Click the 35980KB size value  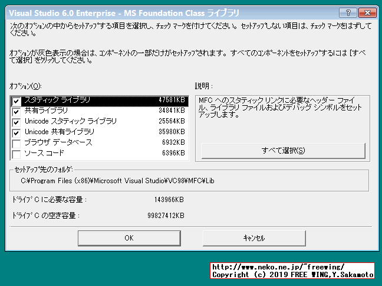172,132
